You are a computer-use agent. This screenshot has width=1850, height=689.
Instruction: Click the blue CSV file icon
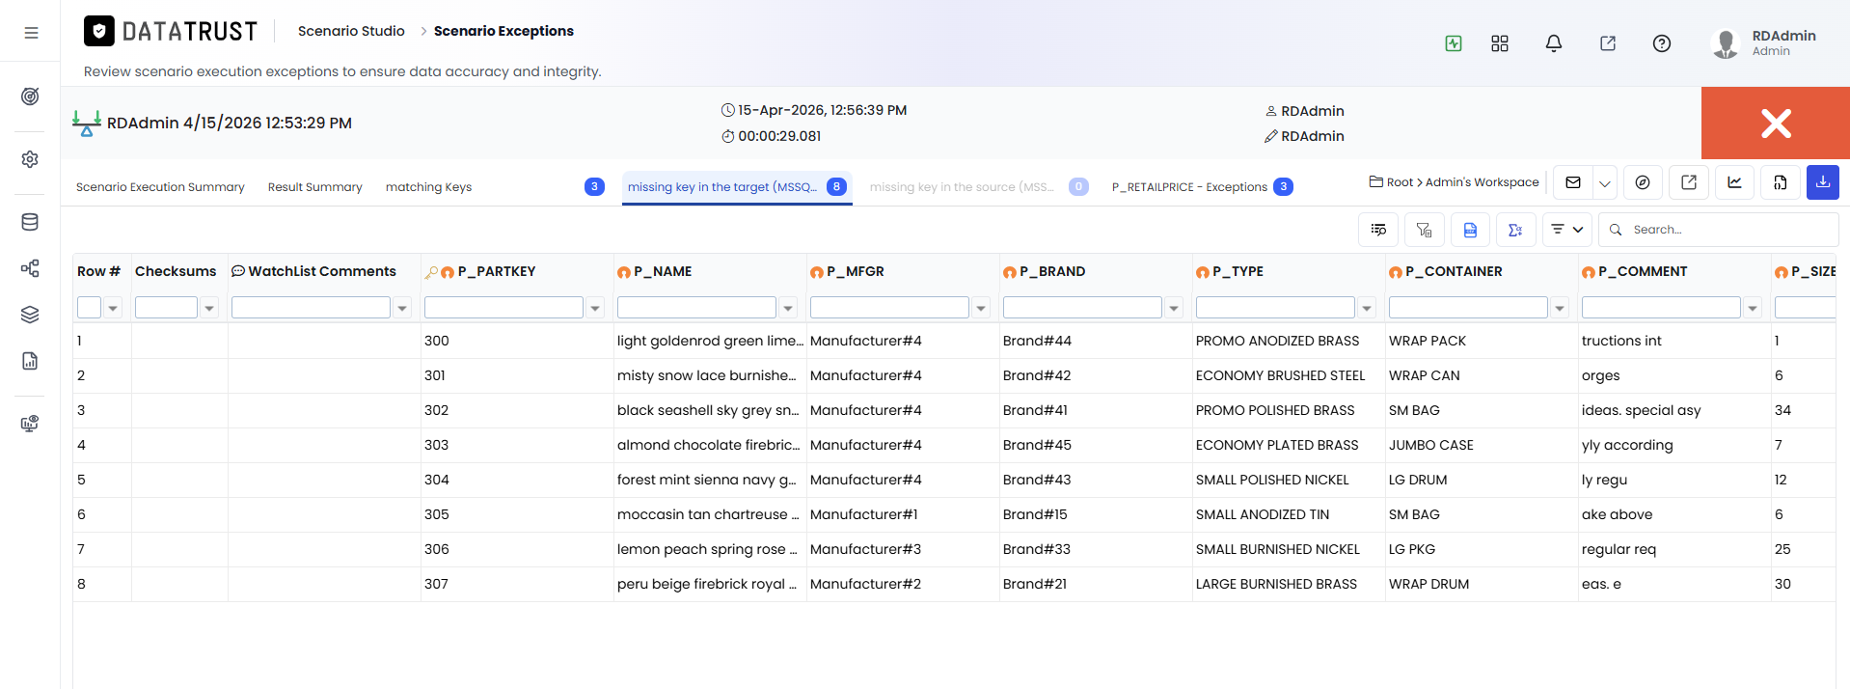(x=1470, y=230)
